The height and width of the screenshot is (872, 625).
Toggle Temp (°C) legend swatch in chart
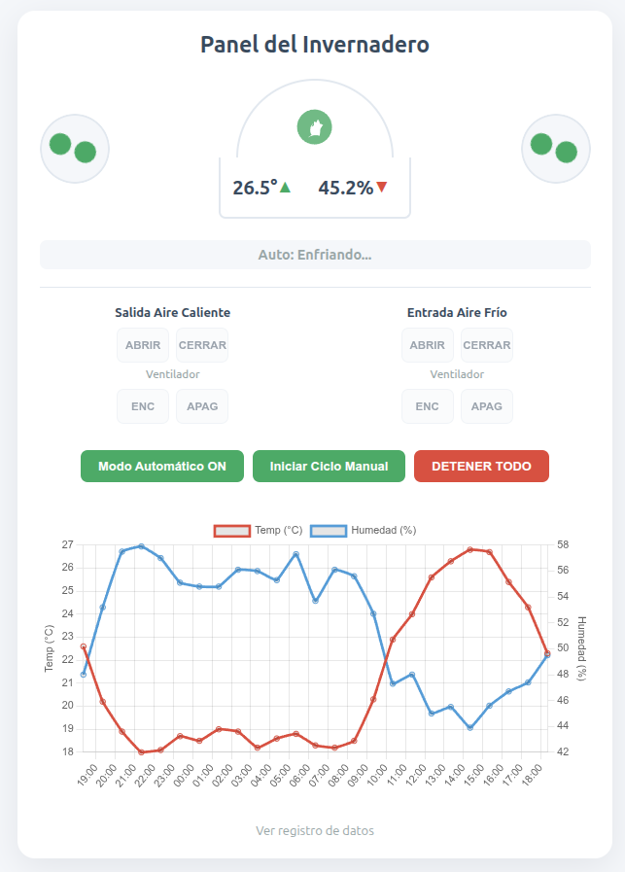tap(233, 531)
